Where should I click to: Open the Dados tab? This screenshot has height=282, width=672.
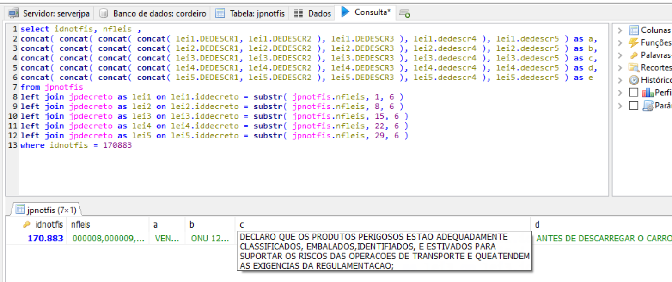[x=313, y=13]
